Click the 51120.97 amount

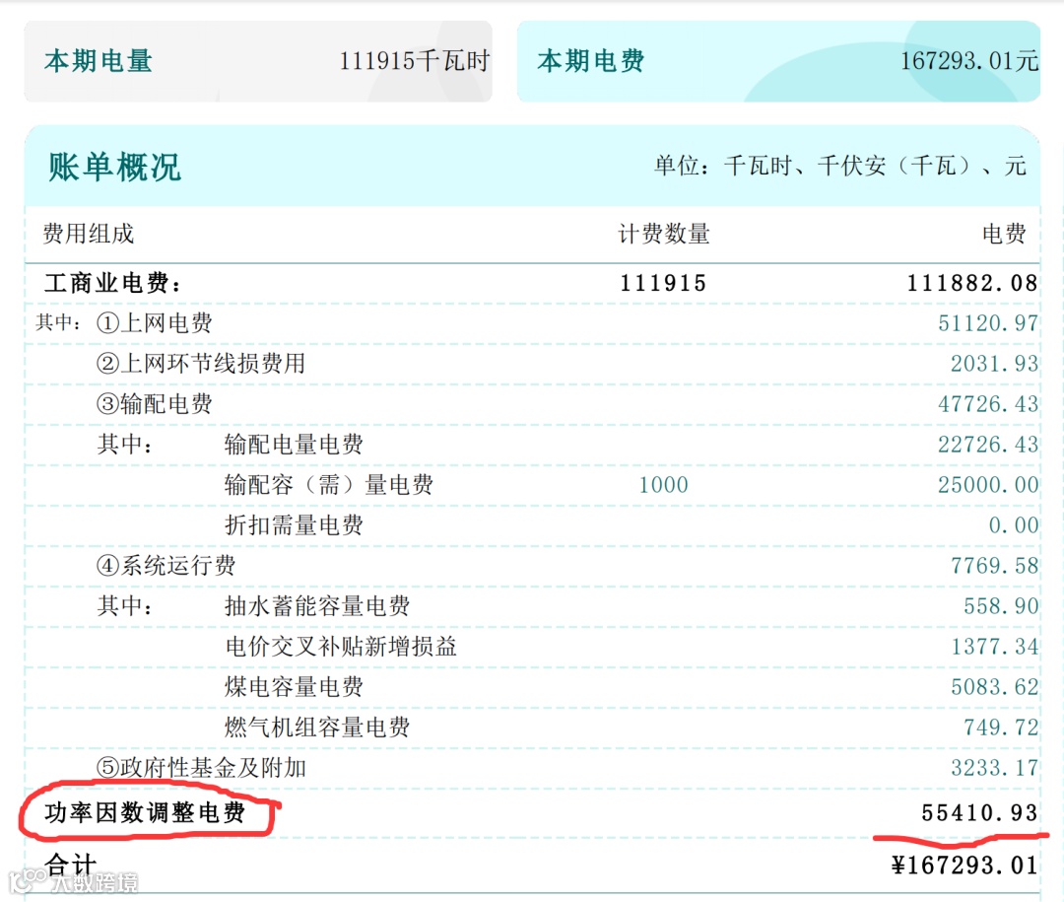(988, 323)
